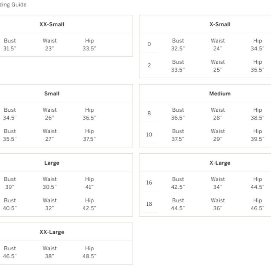The height and width of the screenshot is (271, 271).
Task: Select size 0 row label
Action: 149,44
